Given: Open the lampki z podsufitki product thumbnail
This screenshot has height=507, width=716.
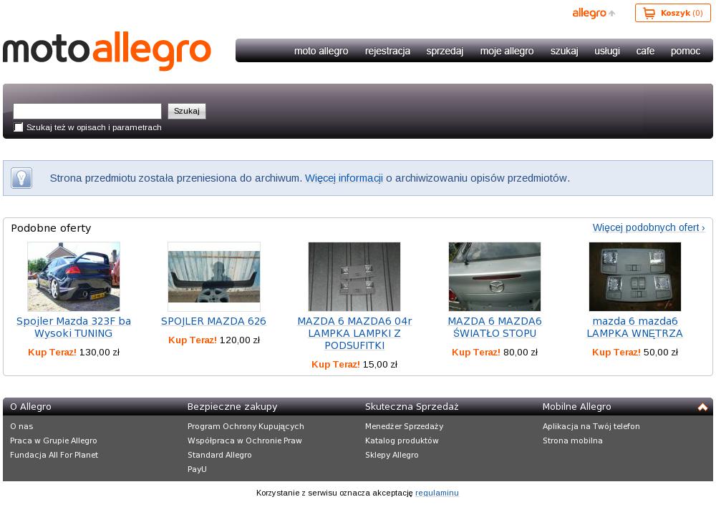Looking at the screenshot, I should point(354,277).
